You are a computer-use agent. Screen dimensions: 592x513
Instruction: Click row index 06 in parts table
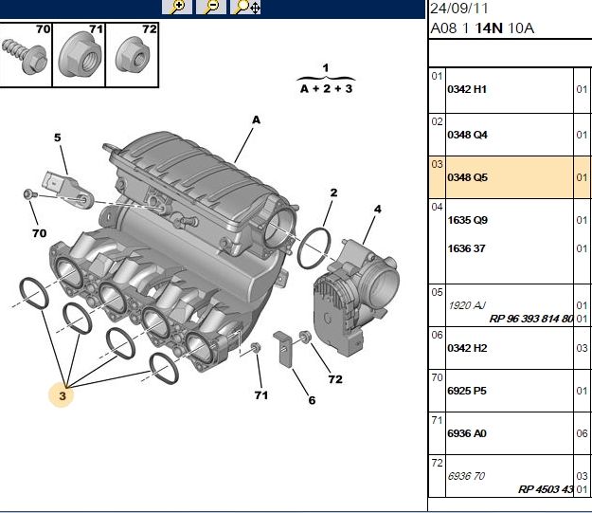[437, 335]
